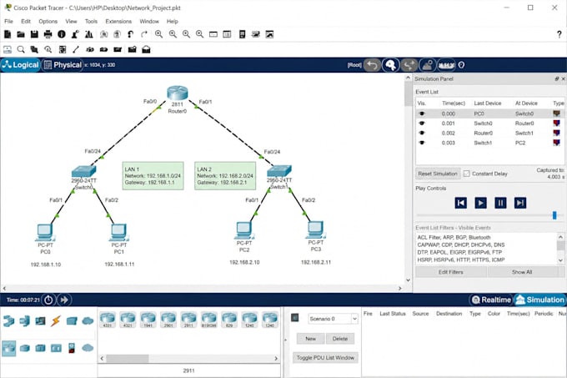
Task: Print the network using the printer icon
Action: click(x=48, y=34)
